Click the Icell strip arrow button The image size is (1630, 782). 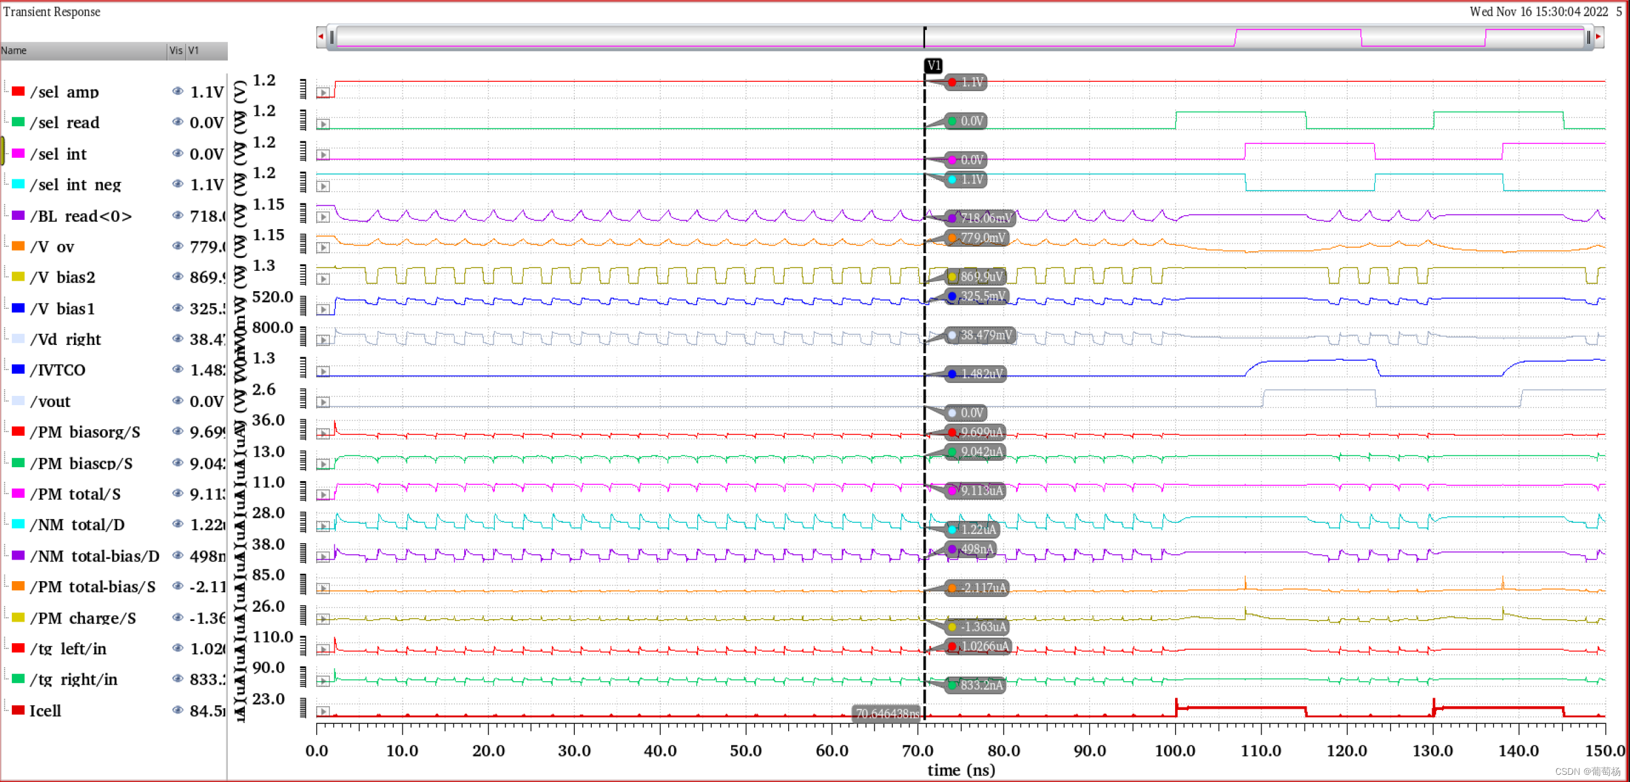pos(323,711)
